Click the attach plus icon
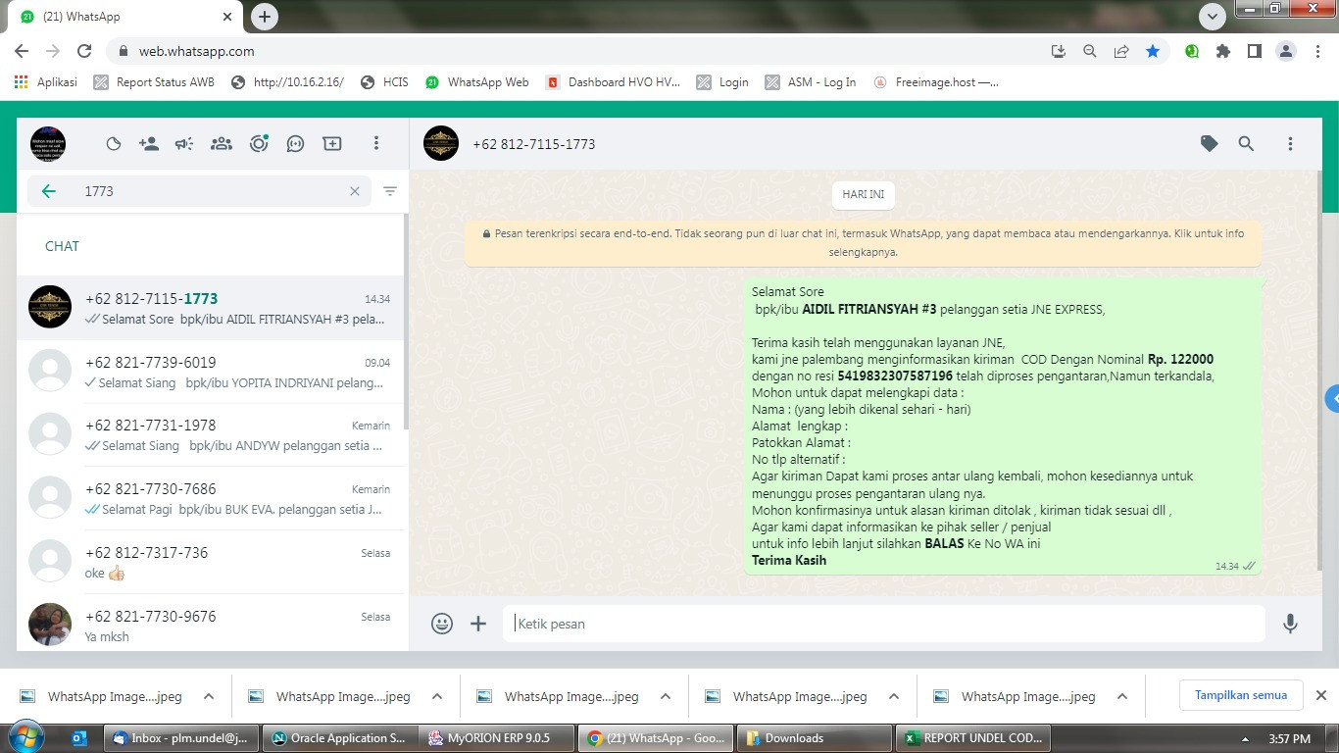Image resolution: width=1339 pixels, height=753 pixels. pyautogui.click(x=478, y=624)
